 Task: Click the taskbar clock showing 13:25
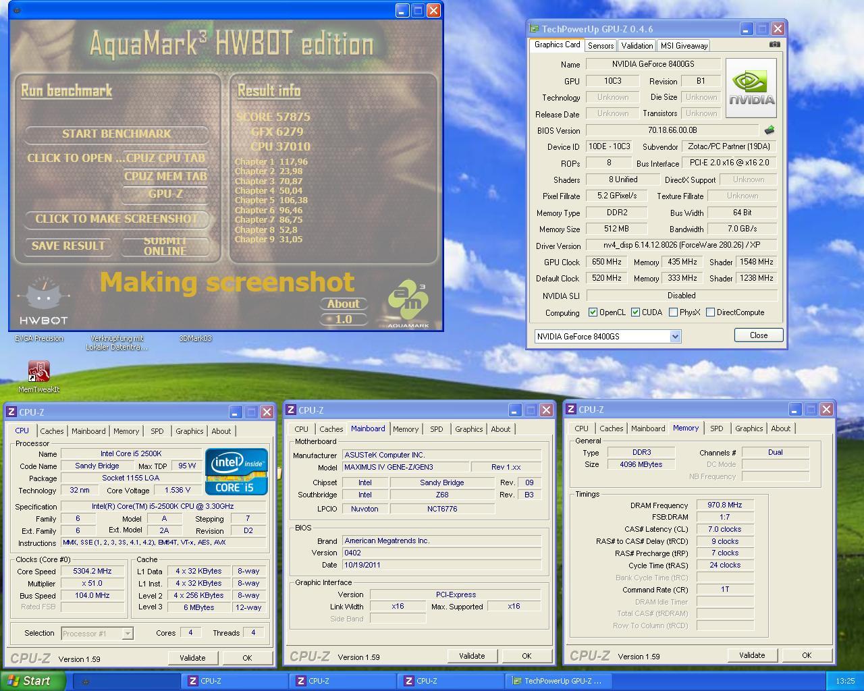point(845,682)
